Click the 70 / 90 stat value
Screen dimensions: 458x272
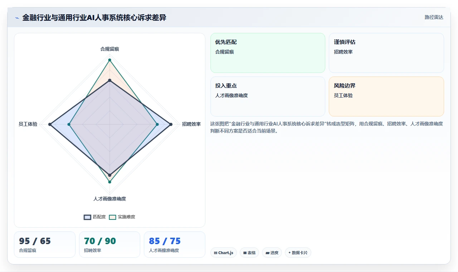point(100,241)
